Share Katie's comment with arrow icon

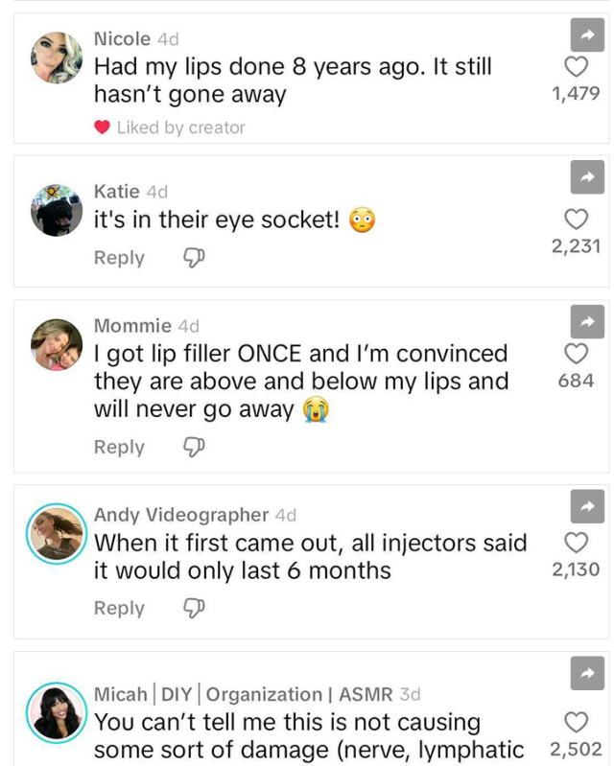point(587,176)
